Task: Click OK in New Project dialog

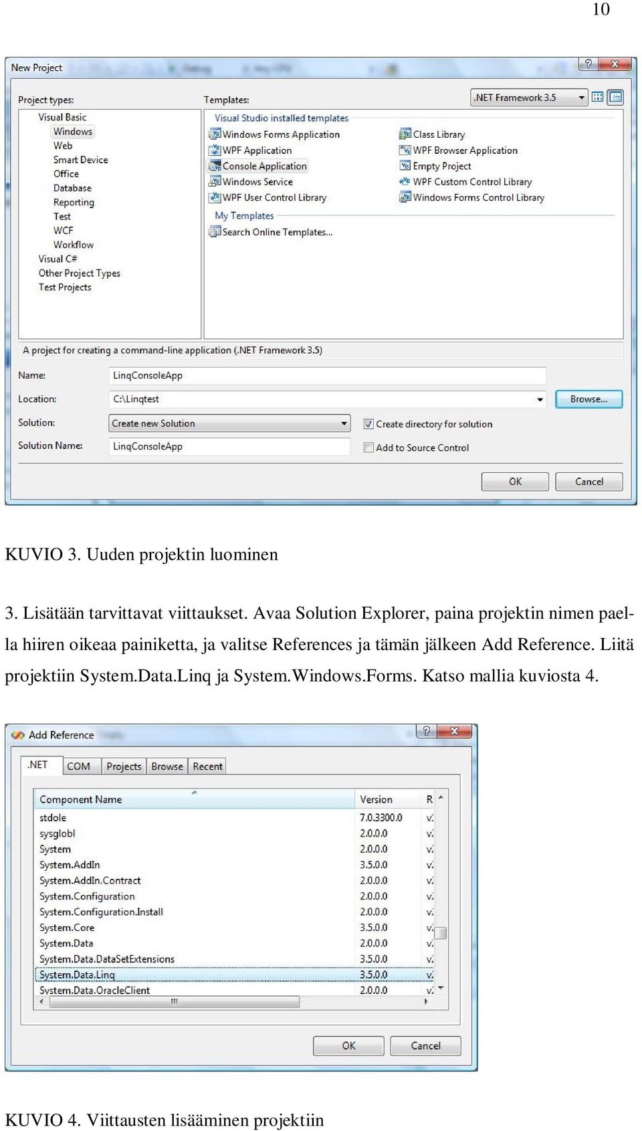Action: 515,482
